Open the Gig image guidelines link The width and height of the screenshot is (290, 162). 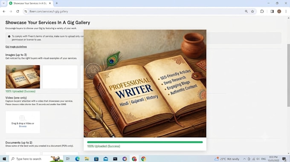16,47
